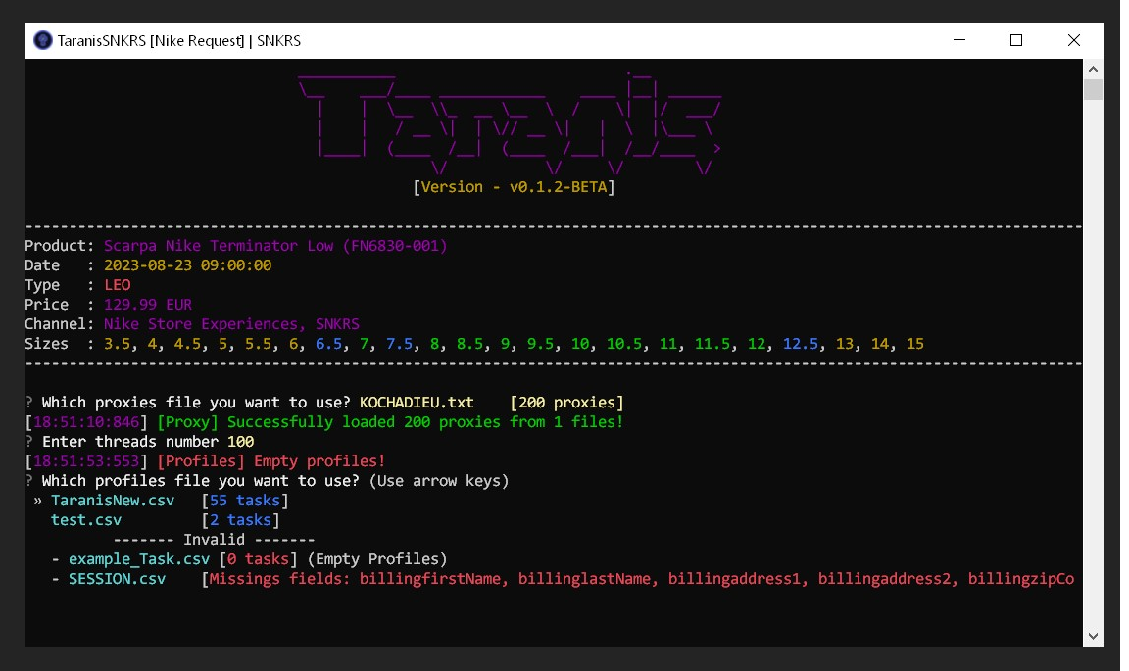Click the KOCHADIEU.txt proxies filename
Screen dimensions: 1129x671
(417, 403)
